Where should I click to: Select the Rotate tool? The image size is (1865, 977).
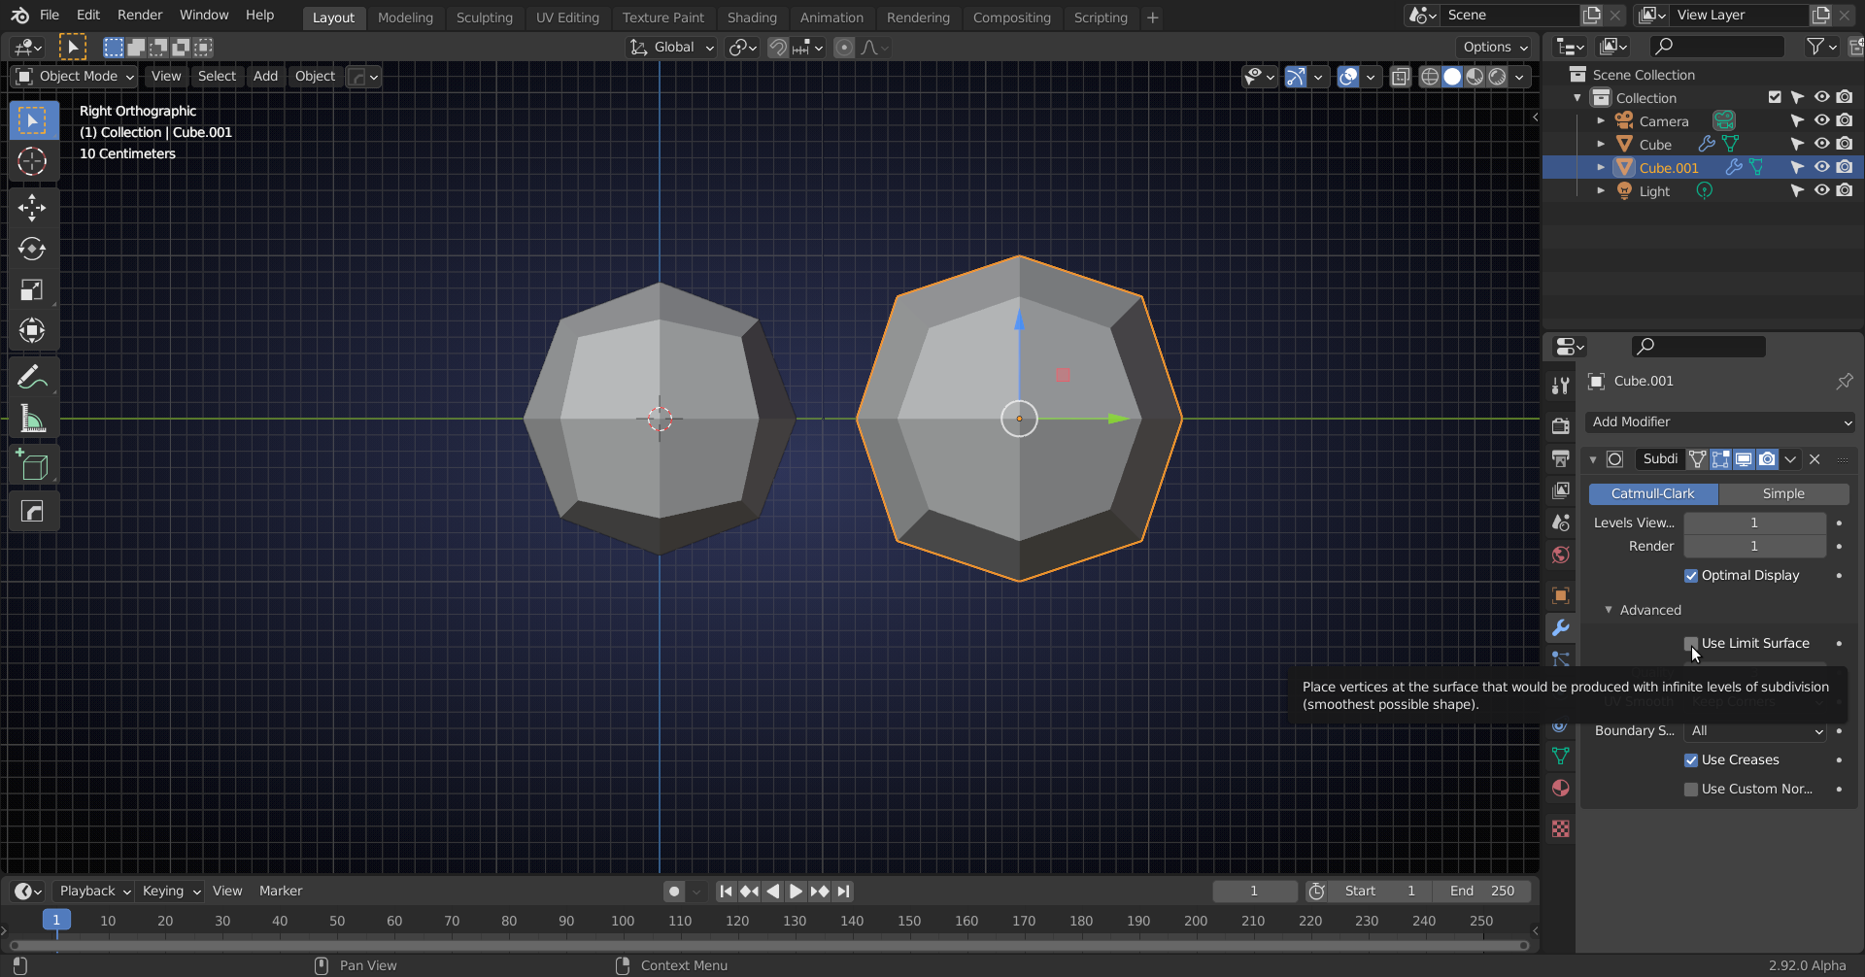tap(32, 249)
